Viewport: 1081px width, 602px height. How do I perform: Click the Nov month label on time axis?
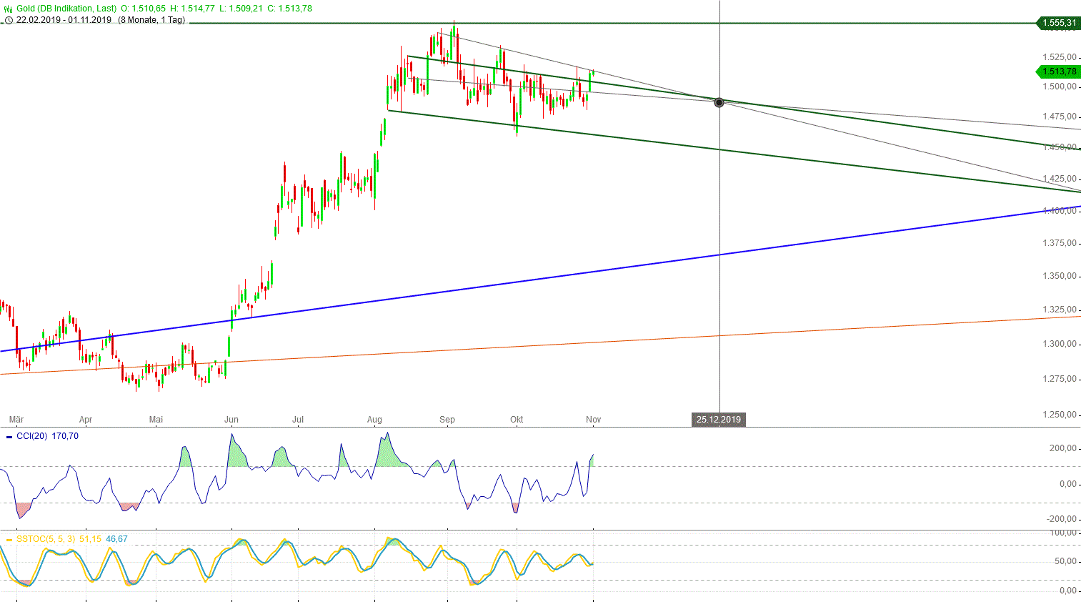coord(593,420)
